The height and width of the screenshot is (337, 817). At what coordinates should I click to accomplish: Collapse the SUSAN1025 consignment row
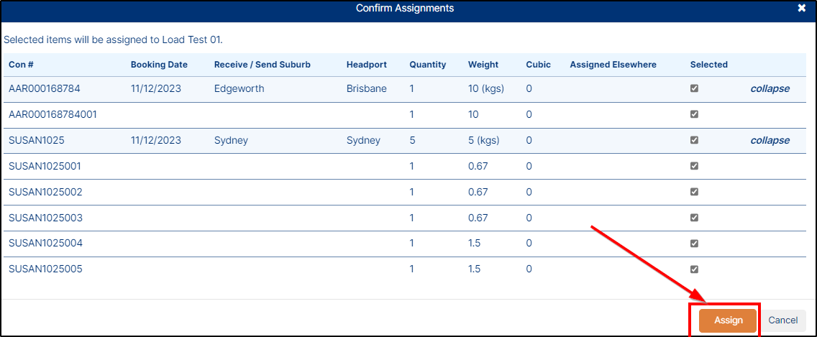(770, 140)
